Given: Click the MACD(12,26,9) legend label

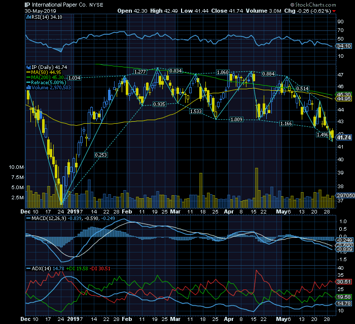Looking at the screenshot, I should [48, 218].
